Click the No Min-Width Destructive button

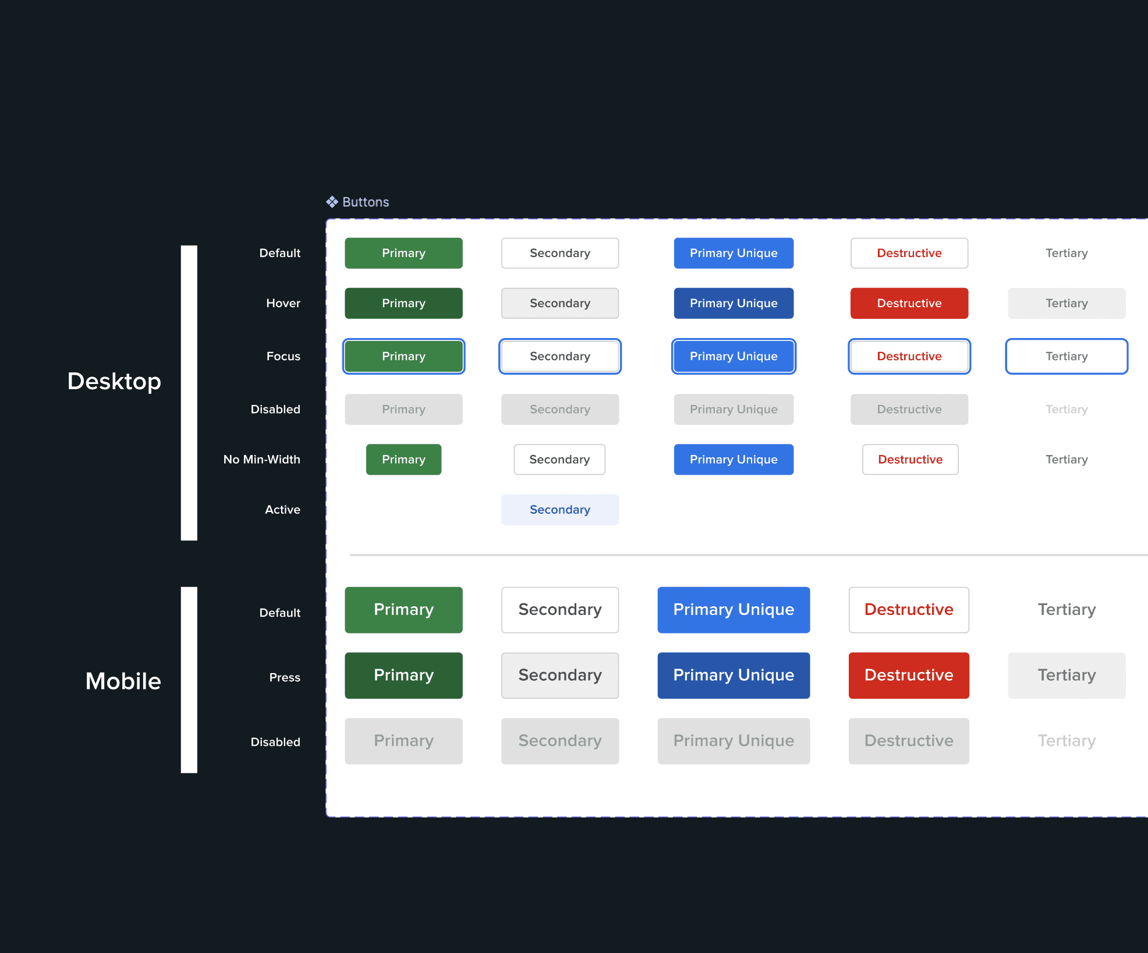coord(909,460)
